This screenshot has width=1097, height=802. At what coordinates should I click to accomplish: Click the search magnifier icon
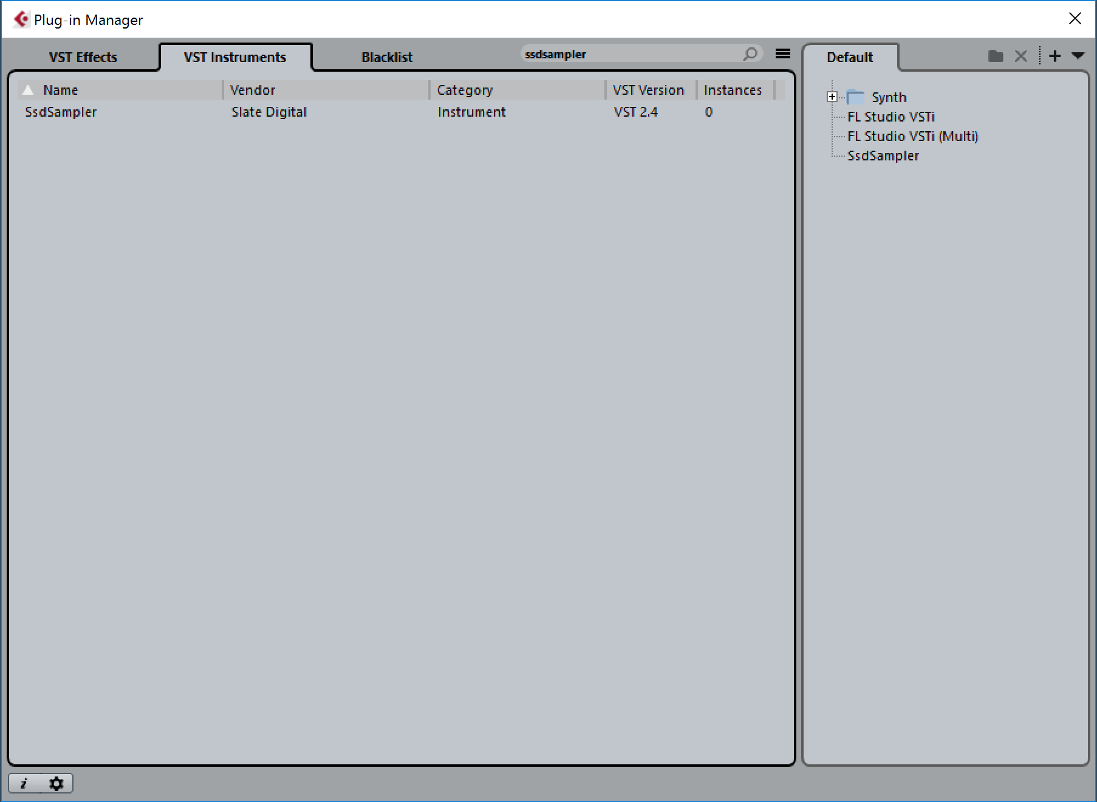(750, 54)
